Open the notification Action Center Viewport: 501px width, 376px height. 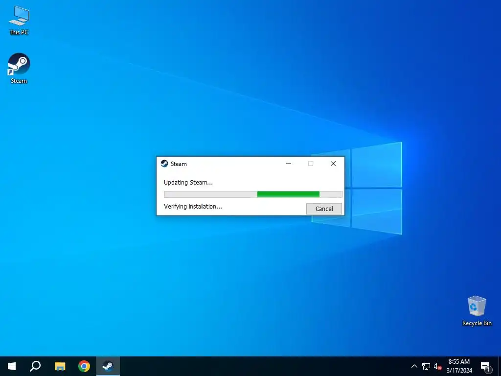point(485,366)
